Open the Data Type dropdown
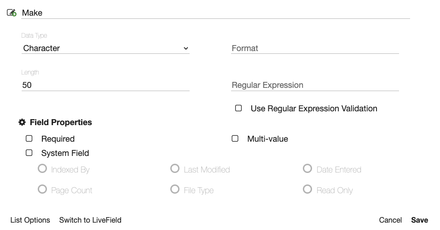Screen dimensions: 440x230 (x=105, y=48)
